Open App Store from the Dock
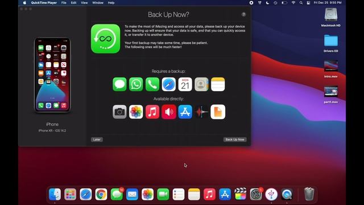 (x=225, y=194)
